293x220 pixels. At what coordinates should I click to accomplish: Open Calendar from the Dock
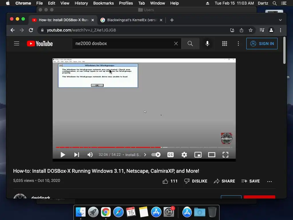pos(131,212)
